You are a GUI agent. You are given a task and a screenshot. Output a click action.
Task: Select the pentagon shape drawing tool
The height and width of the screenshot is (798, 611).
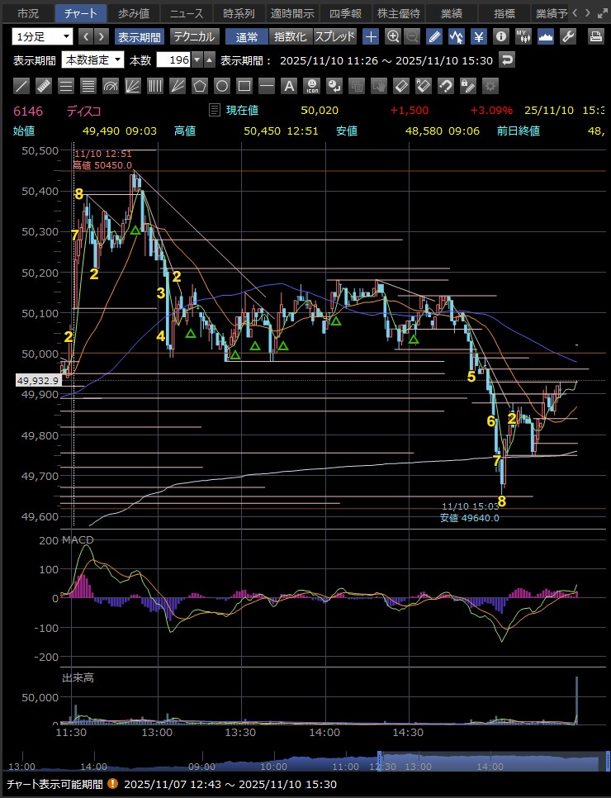click(200, 86)
